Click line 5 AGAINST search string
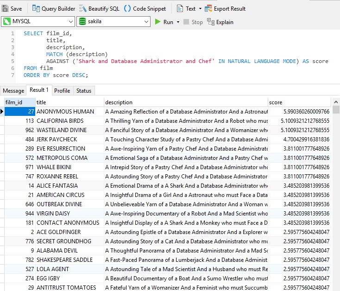 coord(145,61)
